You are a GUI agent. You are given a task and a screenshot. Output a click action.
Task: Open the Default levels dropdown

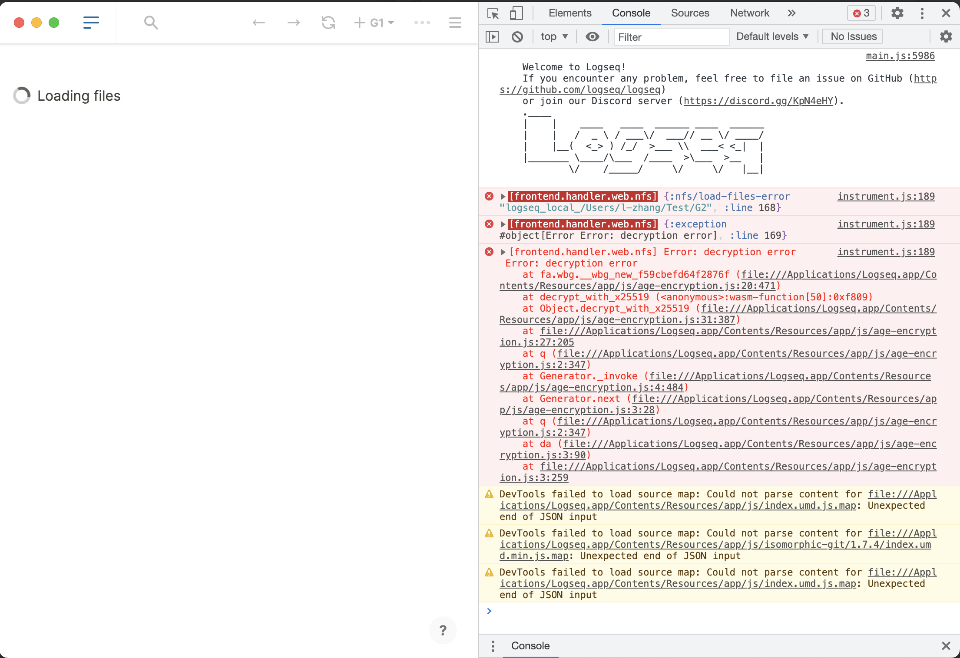[x=772, y=36]
